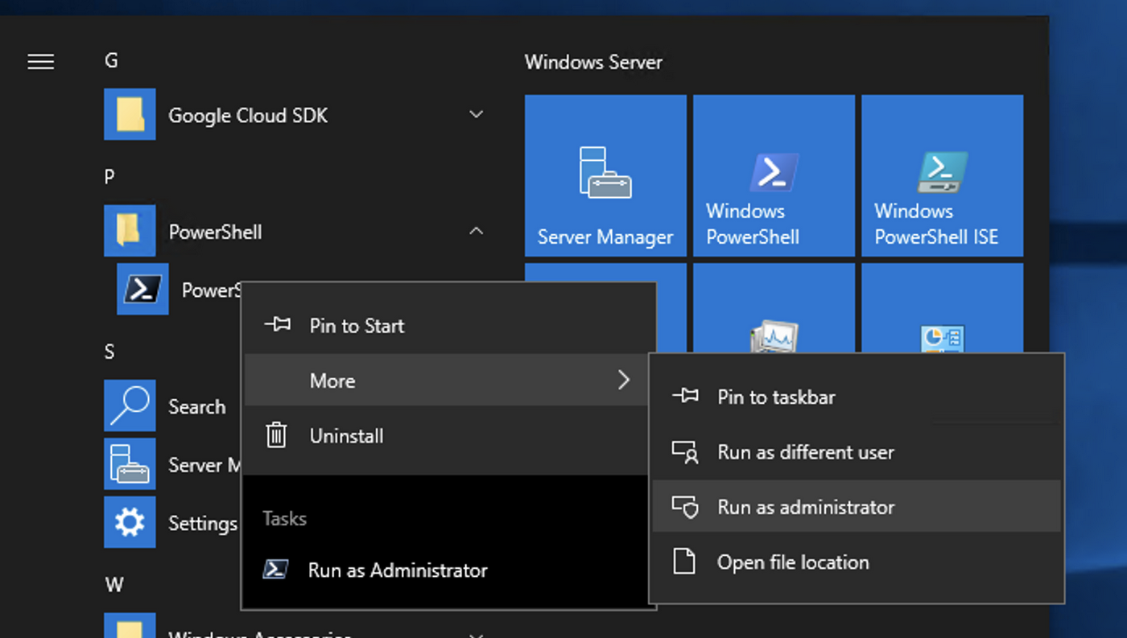Collapse the PowerShell folder chevron

[477, 231]
